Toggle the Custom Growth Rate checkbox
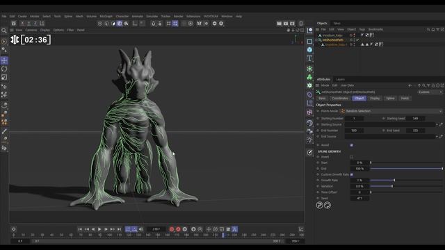445x250 pixels. click(x=352, y=174)
